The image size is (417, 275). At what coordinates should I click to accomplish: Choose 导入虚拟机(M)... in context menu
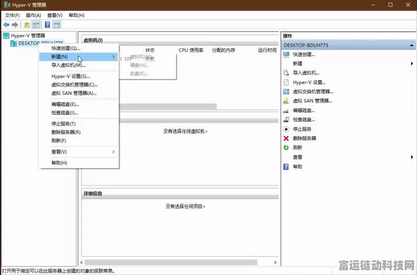(79, 65)
